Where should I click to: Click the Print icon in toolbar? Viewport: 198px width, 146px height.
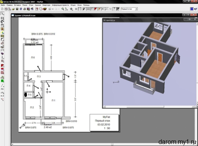25,9
